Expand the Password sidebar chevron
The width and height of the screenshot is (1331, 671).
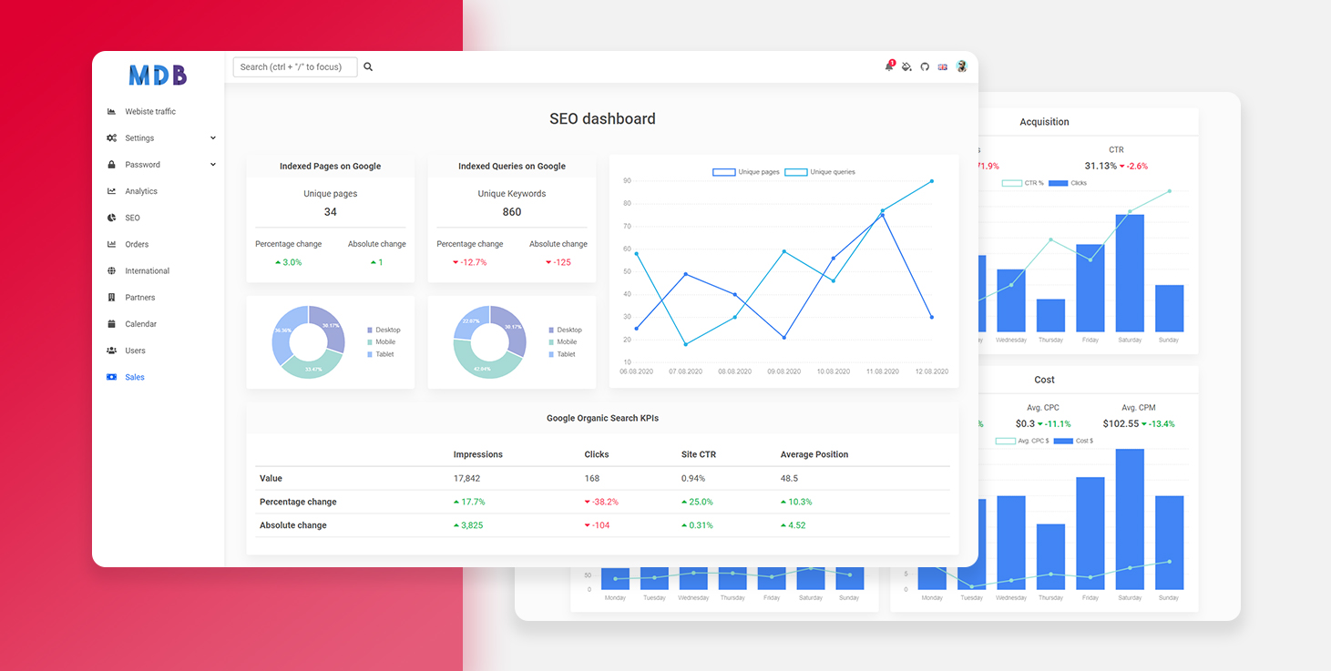coord(213,165)
